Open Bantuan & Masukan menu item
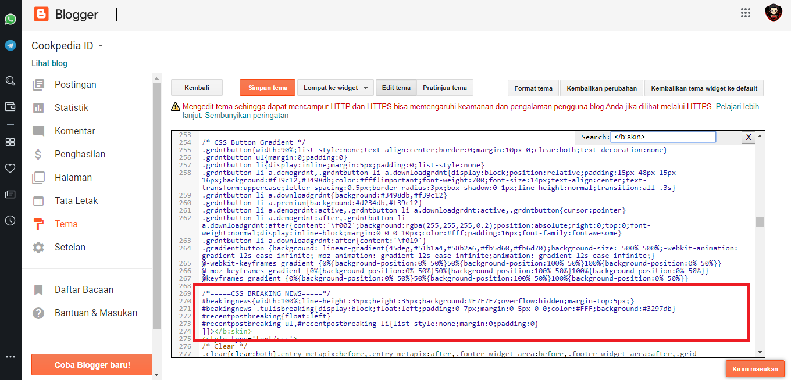Viewport: 791px width, 380px height. click(x=96, y=313)
